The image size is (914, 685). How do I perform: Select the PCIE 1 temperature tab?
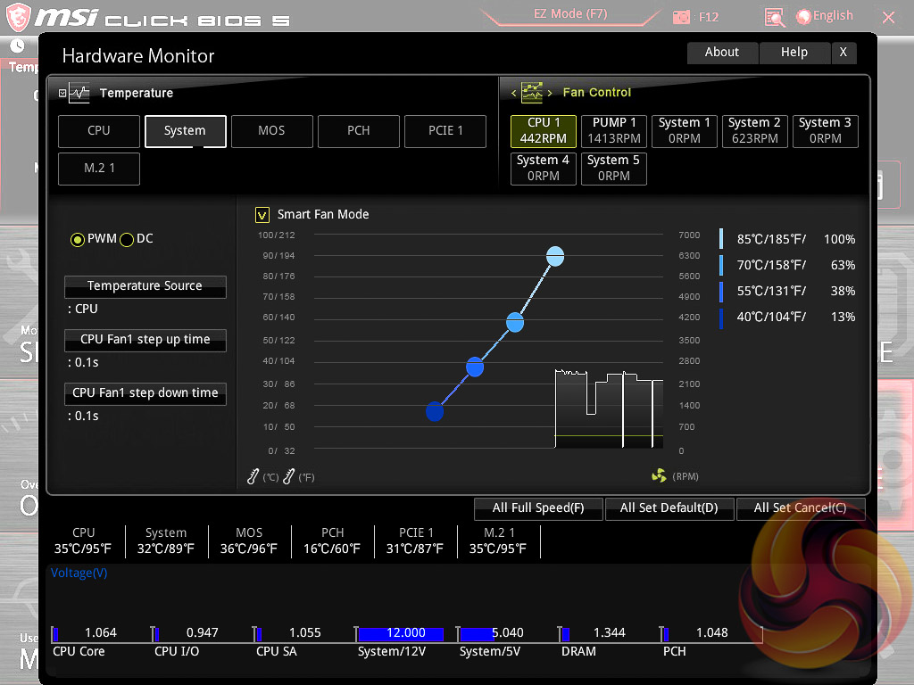click(445, 131)
